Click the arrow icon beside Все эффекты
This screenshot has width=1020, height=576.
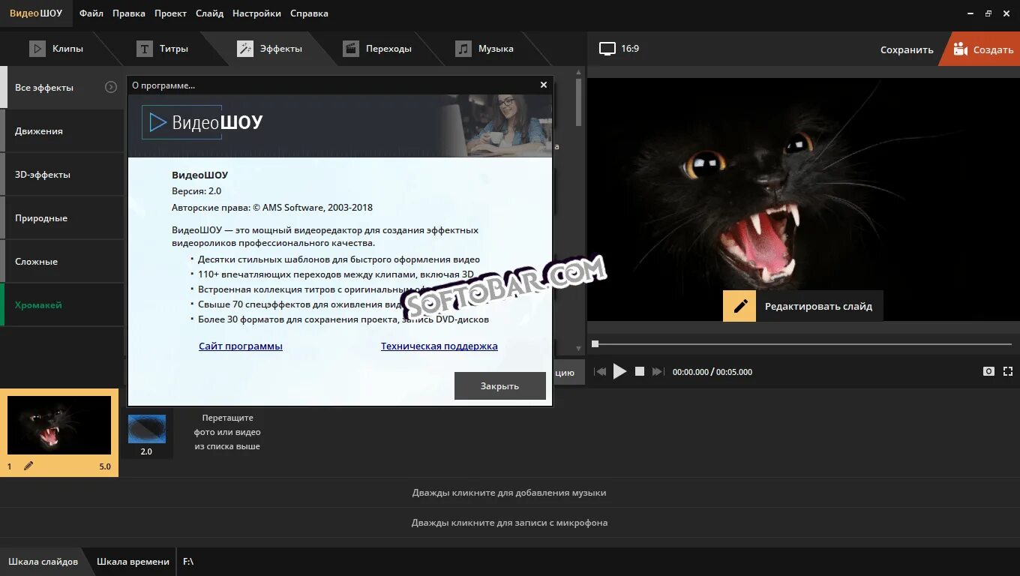click(111, 87)
